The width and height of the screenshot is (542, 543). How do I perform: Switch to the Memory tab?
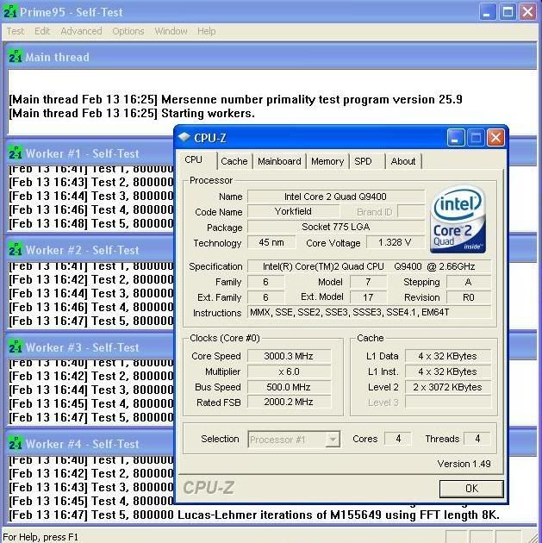[x=327, y=161]
